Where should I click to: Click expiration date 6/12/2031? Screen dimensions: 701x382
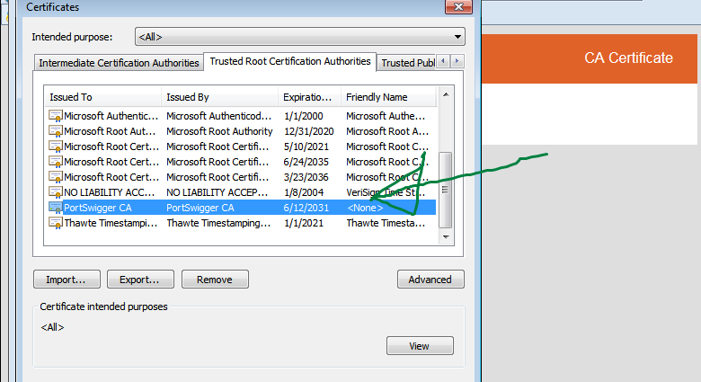tap(306, 208)
